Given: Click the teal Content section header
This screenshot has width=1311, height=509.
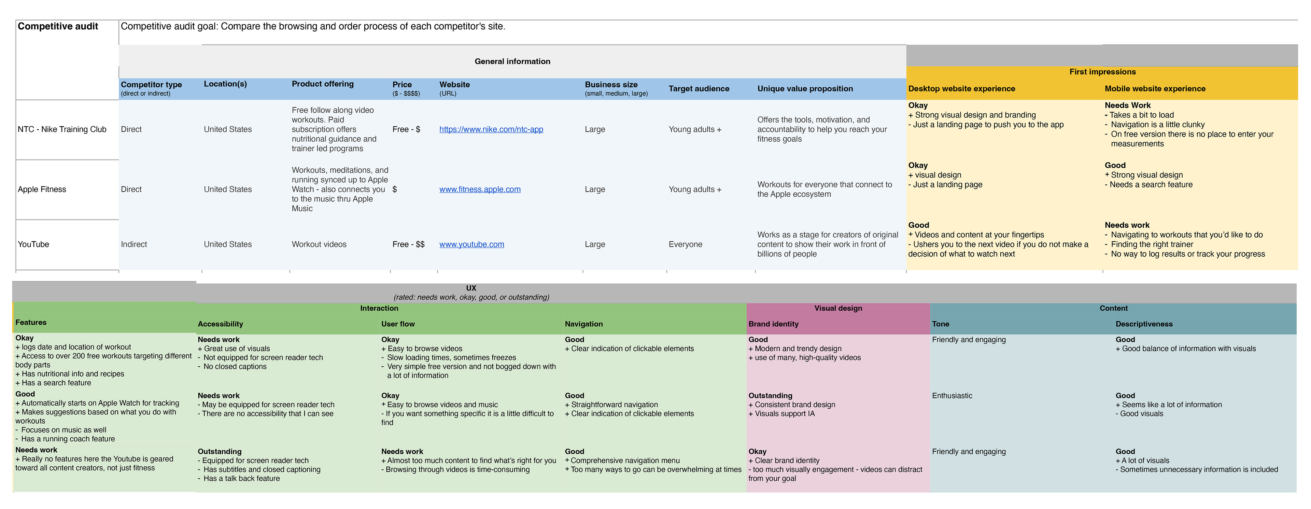Looking at the screenshot, I should tap(1113, 309).
